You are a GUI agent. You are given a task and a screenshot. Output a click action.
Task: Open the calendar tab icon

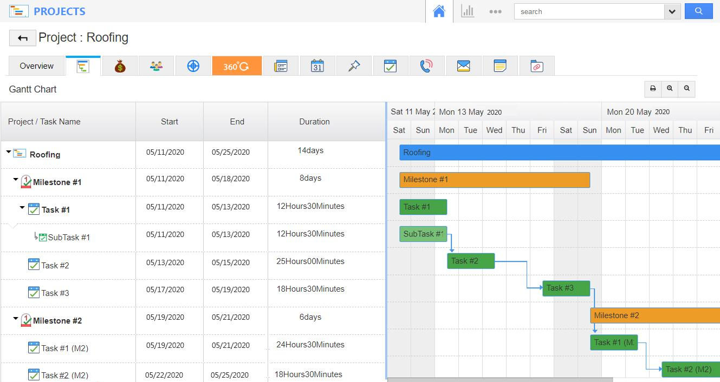(x=317, y=66)
